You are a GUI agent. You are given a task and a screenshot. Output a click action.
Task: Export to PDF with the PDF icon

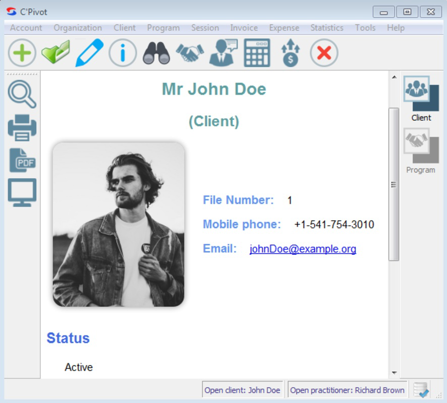23,160
